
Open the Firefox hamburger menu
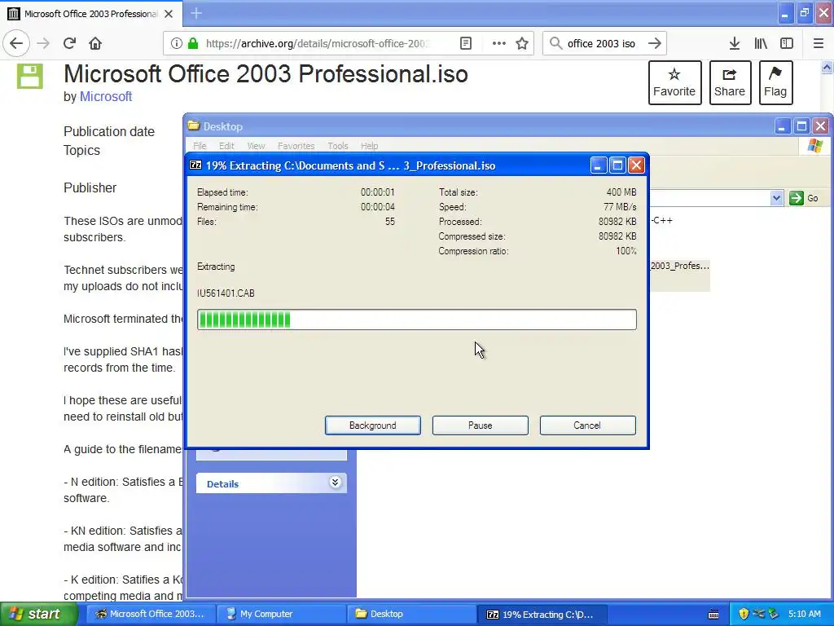point(819,43)
